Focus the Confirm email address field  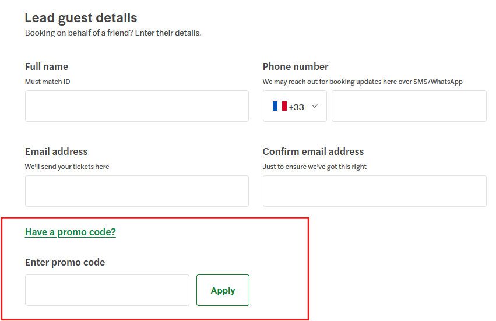[374, 191]
